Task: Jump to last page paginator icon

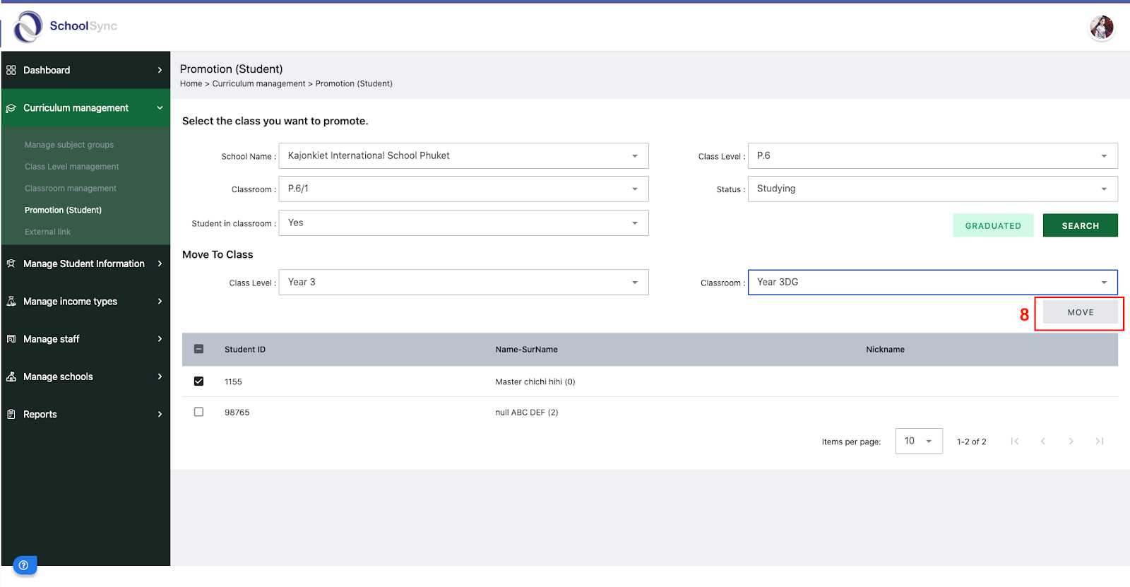Action: 1100,441
